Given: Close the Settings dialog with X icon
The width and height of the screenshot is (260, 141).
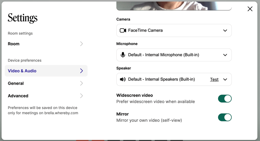Looking at the screenshot, I should [250, 9].
